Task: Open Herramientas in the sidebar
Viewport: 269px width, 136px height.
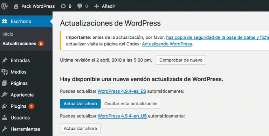Action: tap(25, 129)
